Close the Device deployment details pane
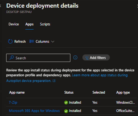Screen dimensions: 138x116 coord(137,6)
